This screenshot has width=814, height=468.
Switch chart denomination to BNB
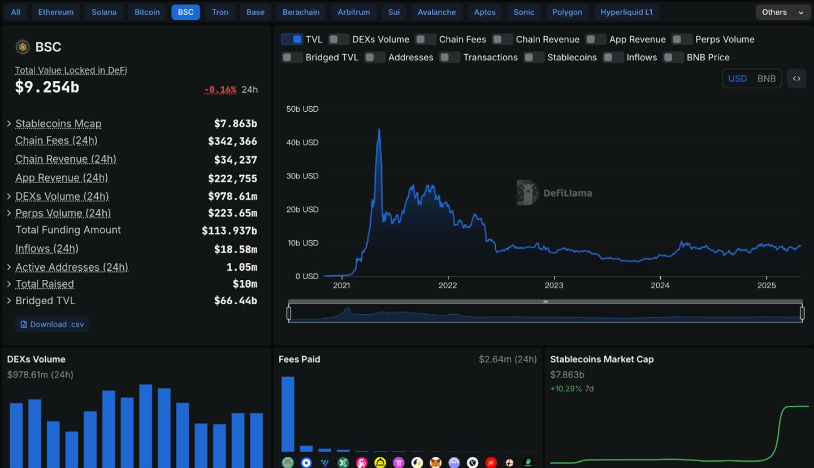click(x=766, y=79)
